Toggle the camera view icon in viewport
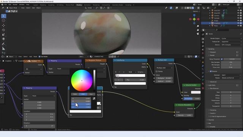243x137 pixels. coord(198,34)
